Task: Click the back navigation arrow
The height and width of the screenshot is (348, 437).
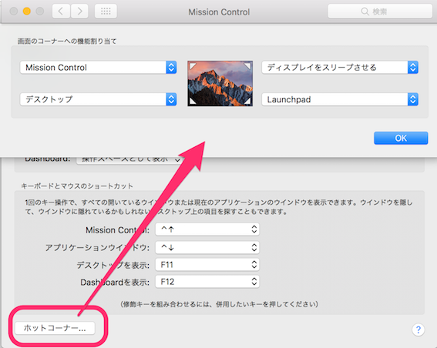Action: pyautogui.click(x=61, y=11)
